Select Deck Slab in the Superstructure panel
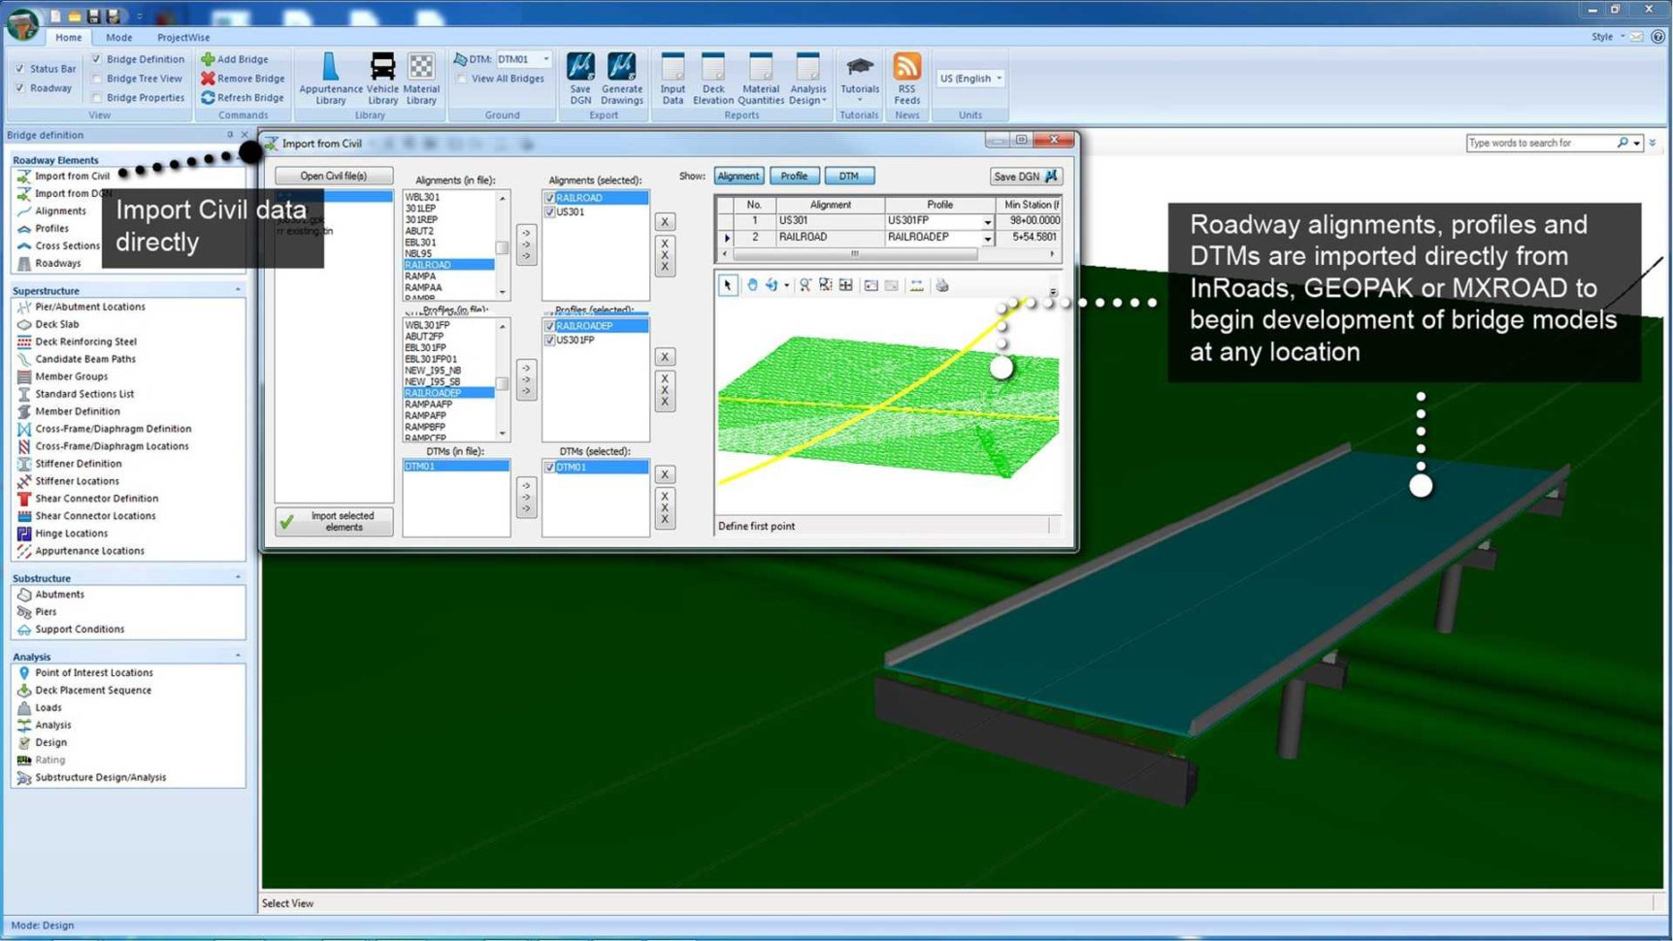1673x941 pixels. tap(56, 324)
